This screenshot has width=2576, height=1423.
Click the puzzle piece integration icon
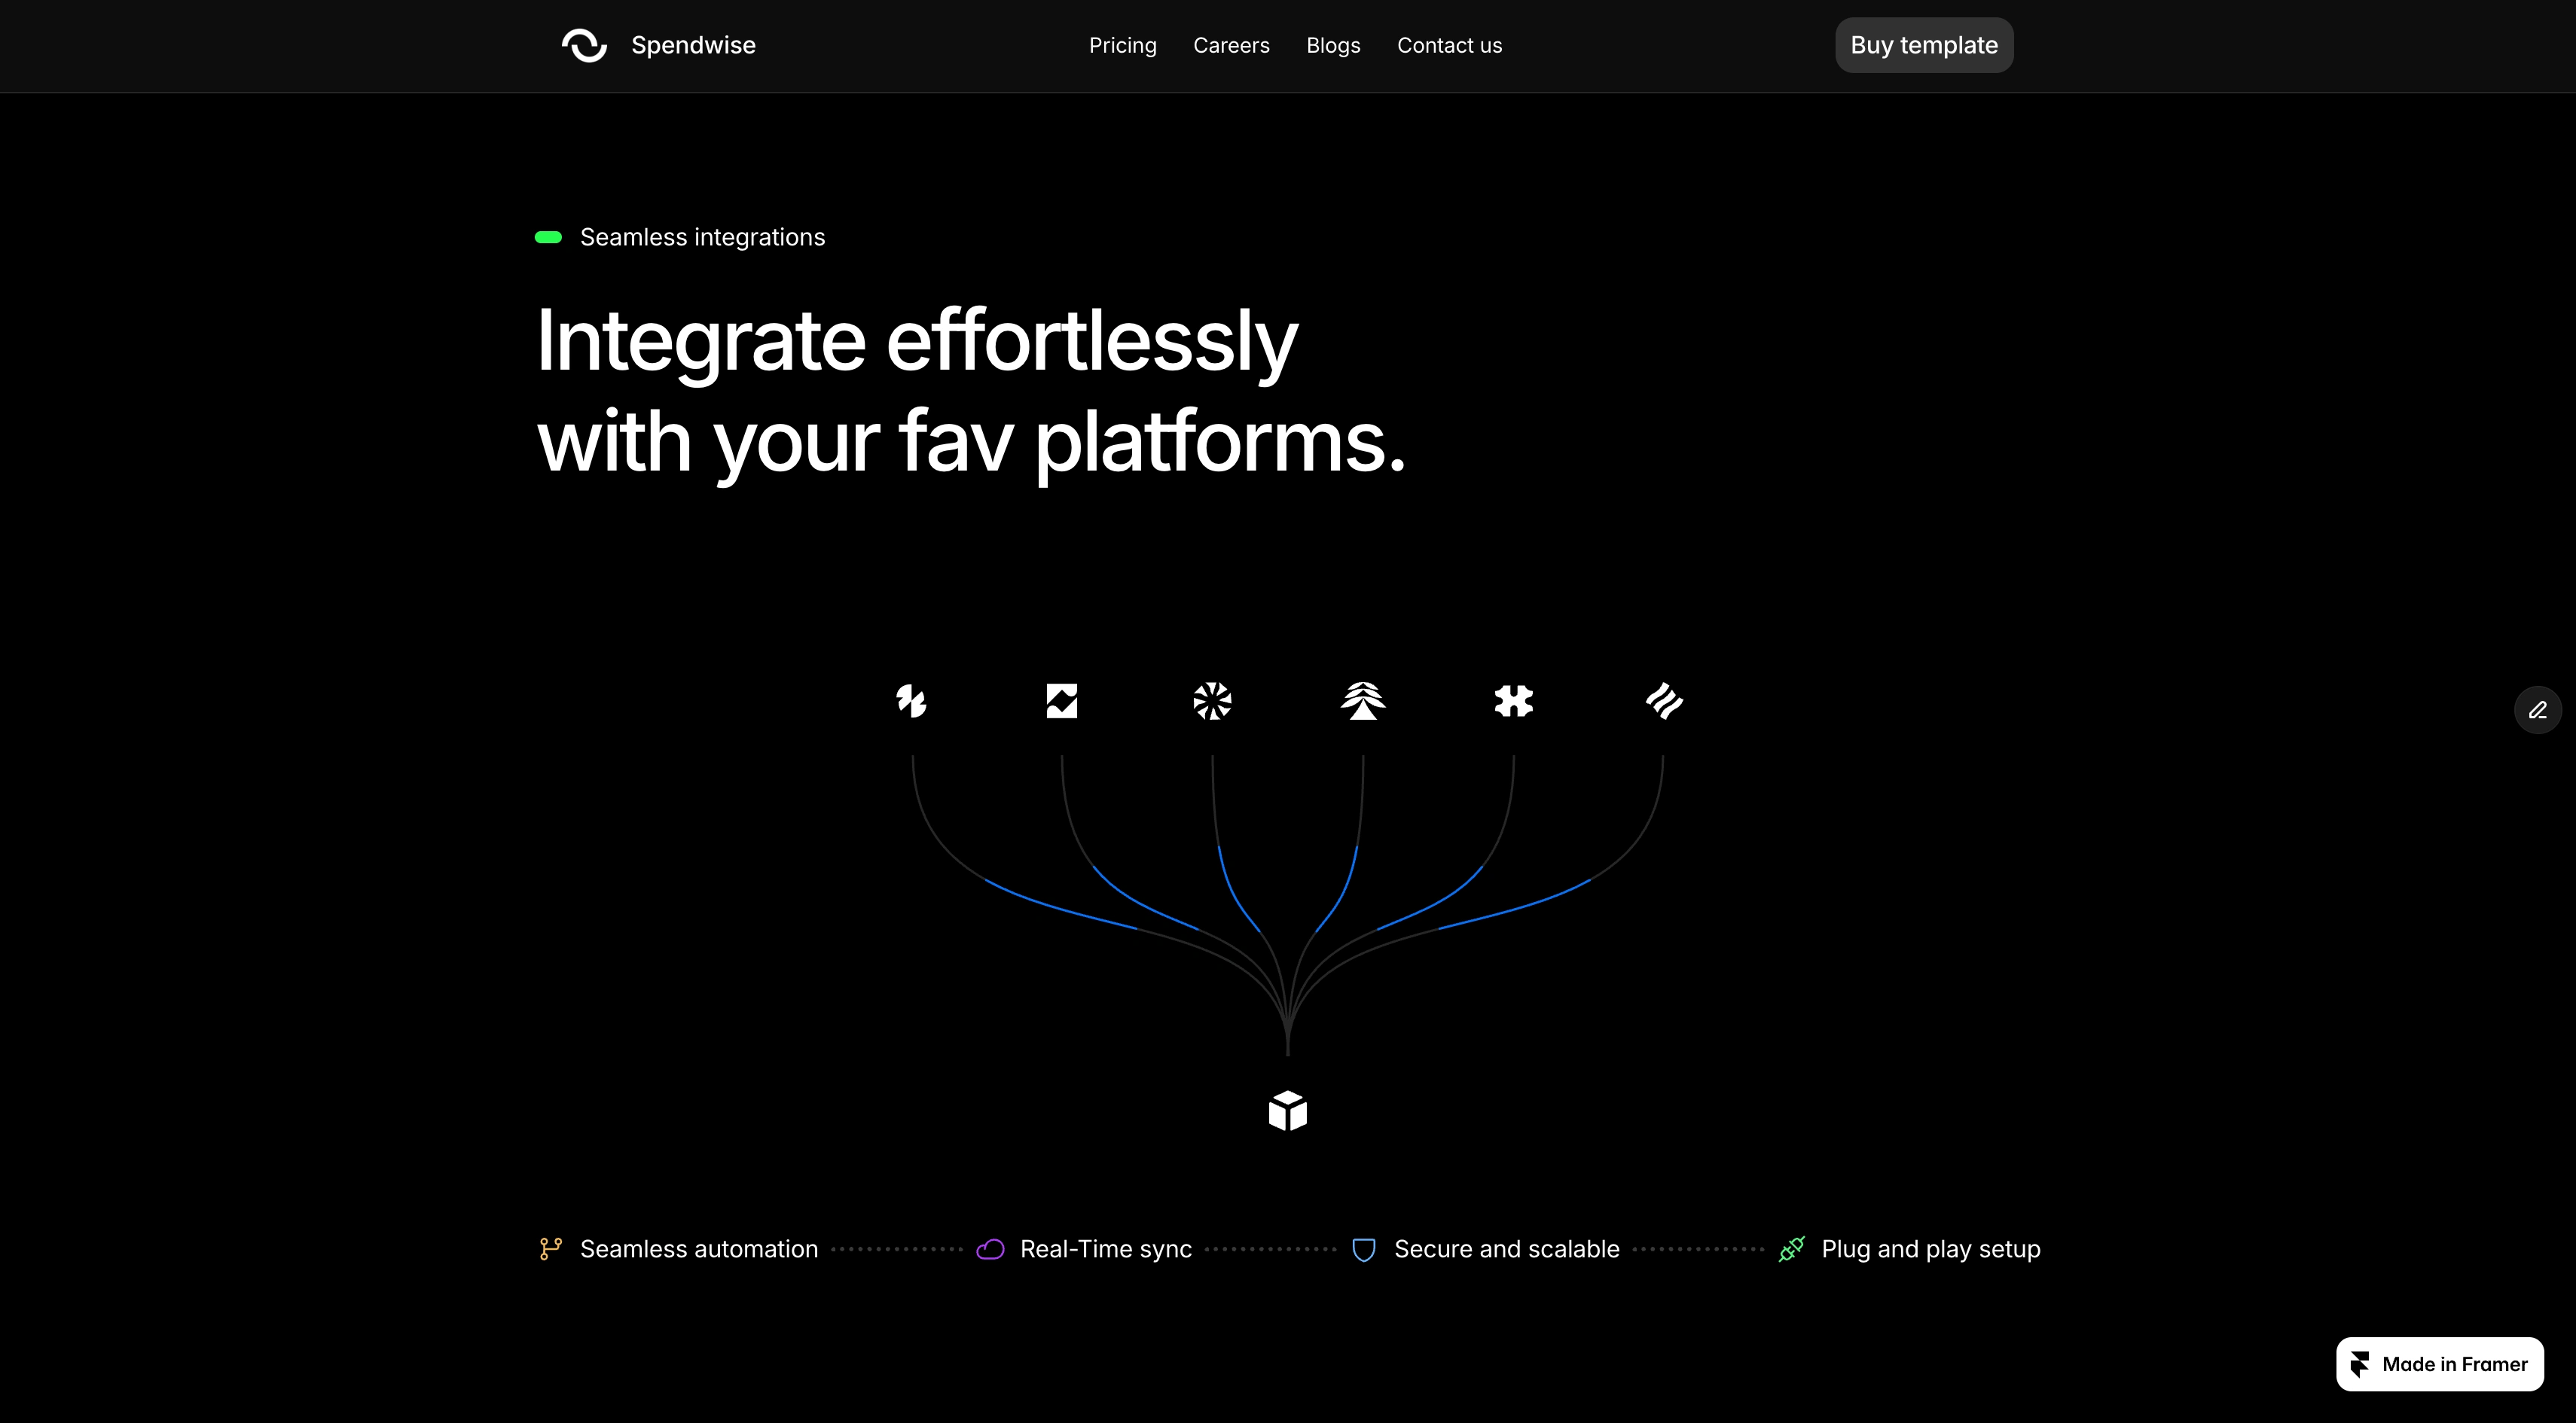1513,700
